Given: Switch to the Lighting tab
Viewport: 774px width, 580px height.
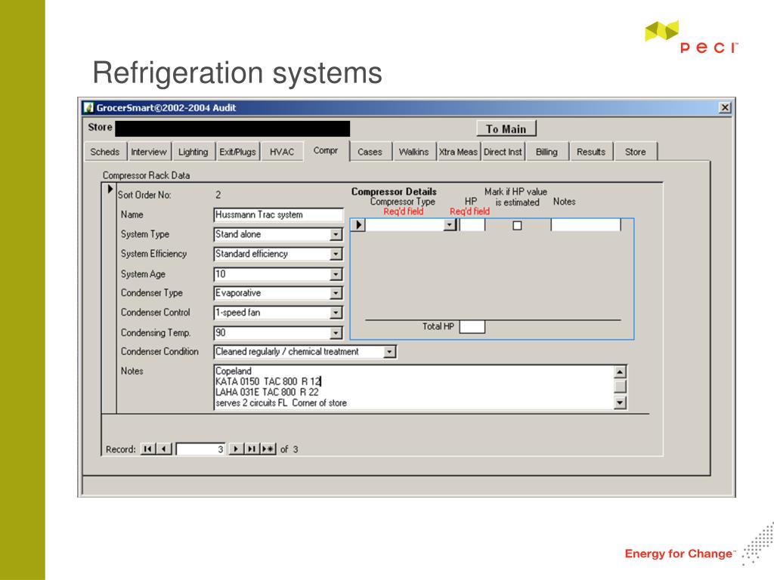Looking at the screenshot, I should (x=193, y=152).
